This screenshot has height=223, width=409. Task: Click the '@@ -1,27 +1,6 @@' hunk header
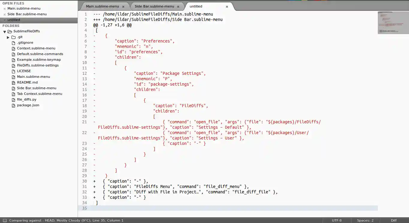[x=112, y=25]
